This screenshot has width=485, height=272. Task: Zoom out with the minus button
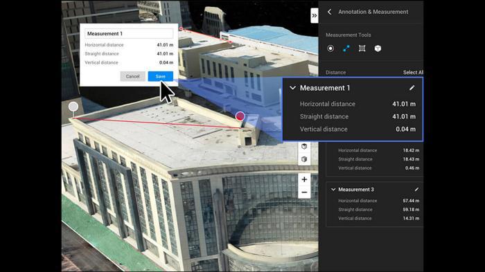pyautogui.click(x=304, y=192)
